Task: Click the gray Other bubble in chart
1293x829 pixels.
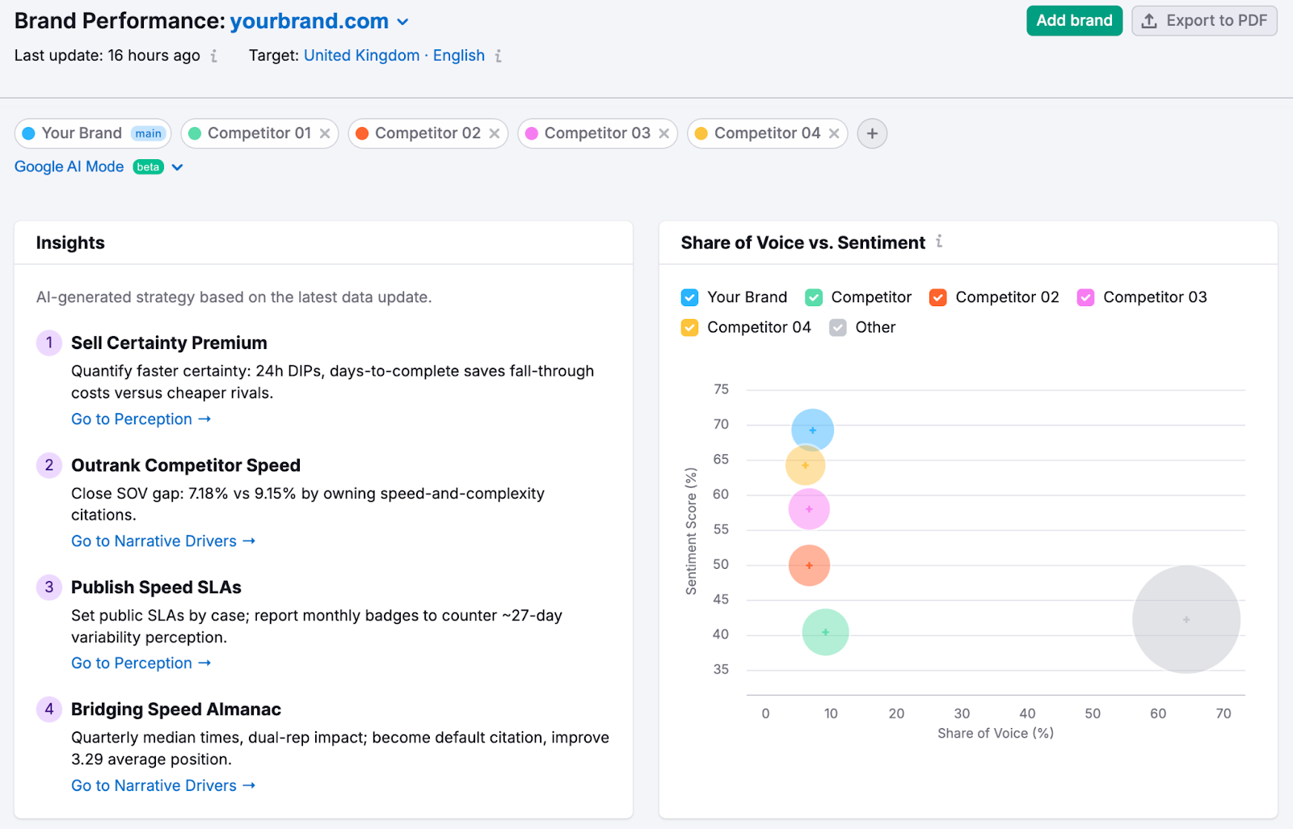Action: coord(1186,620)
